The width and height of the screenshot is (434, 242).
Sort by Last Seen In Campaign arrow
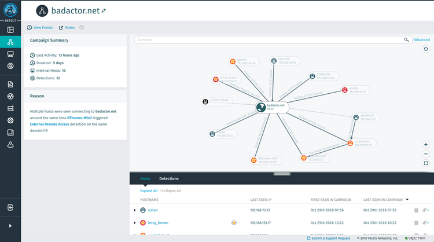407,199
